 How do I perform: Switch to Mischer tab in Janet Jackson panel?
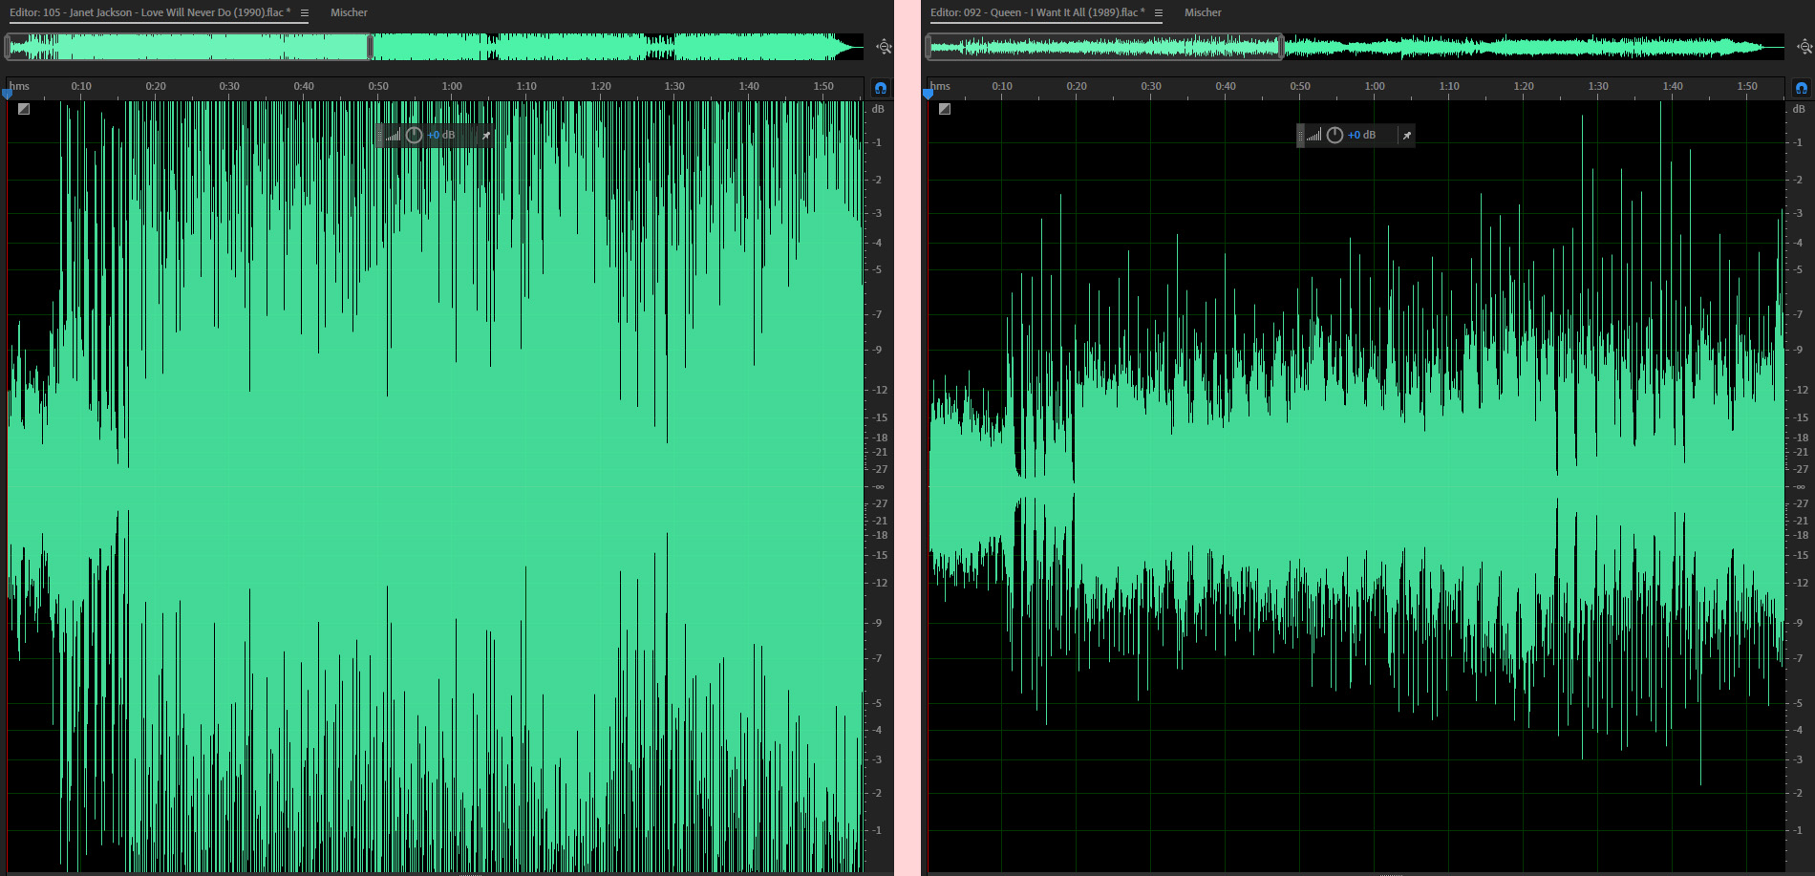(349, 12)
